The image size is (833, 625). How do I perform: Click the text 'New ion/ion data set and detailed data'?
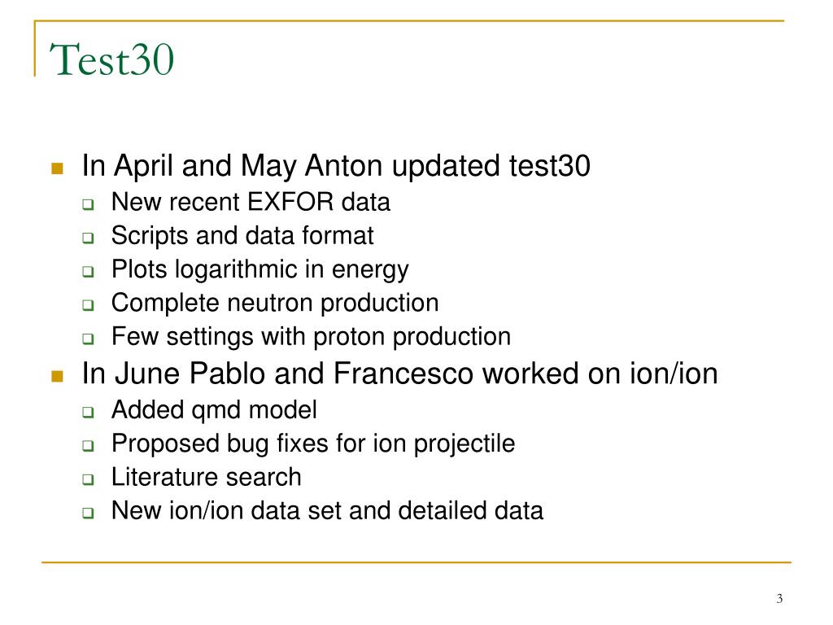click(x=327, y=511)
